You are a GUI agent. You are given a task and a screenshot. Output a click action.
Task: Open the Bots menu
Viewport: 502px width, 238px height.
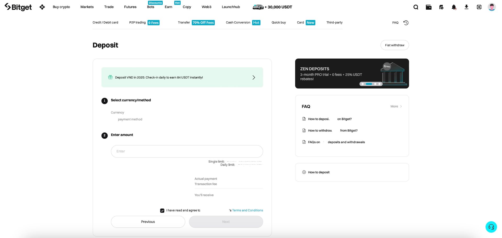coord(151,7)
